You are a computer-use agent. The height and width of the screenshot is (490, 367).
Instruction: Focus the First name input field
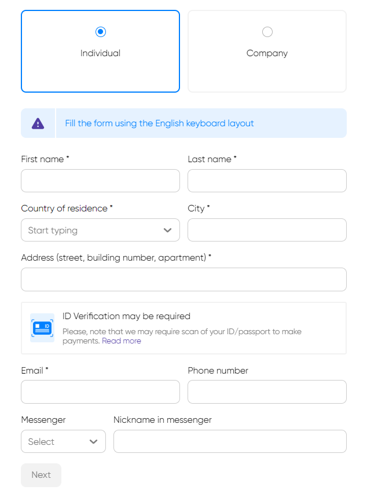(x=100, y=181)
